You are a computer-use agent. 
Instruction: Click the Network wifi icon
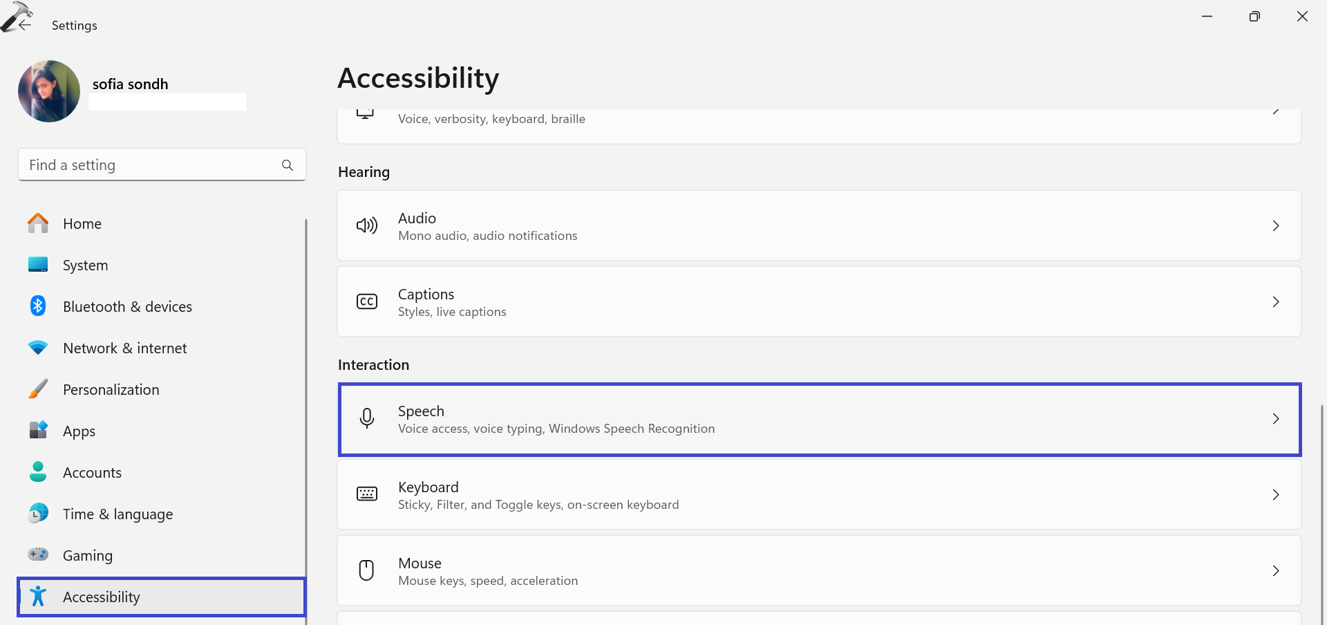click(38, 348)
